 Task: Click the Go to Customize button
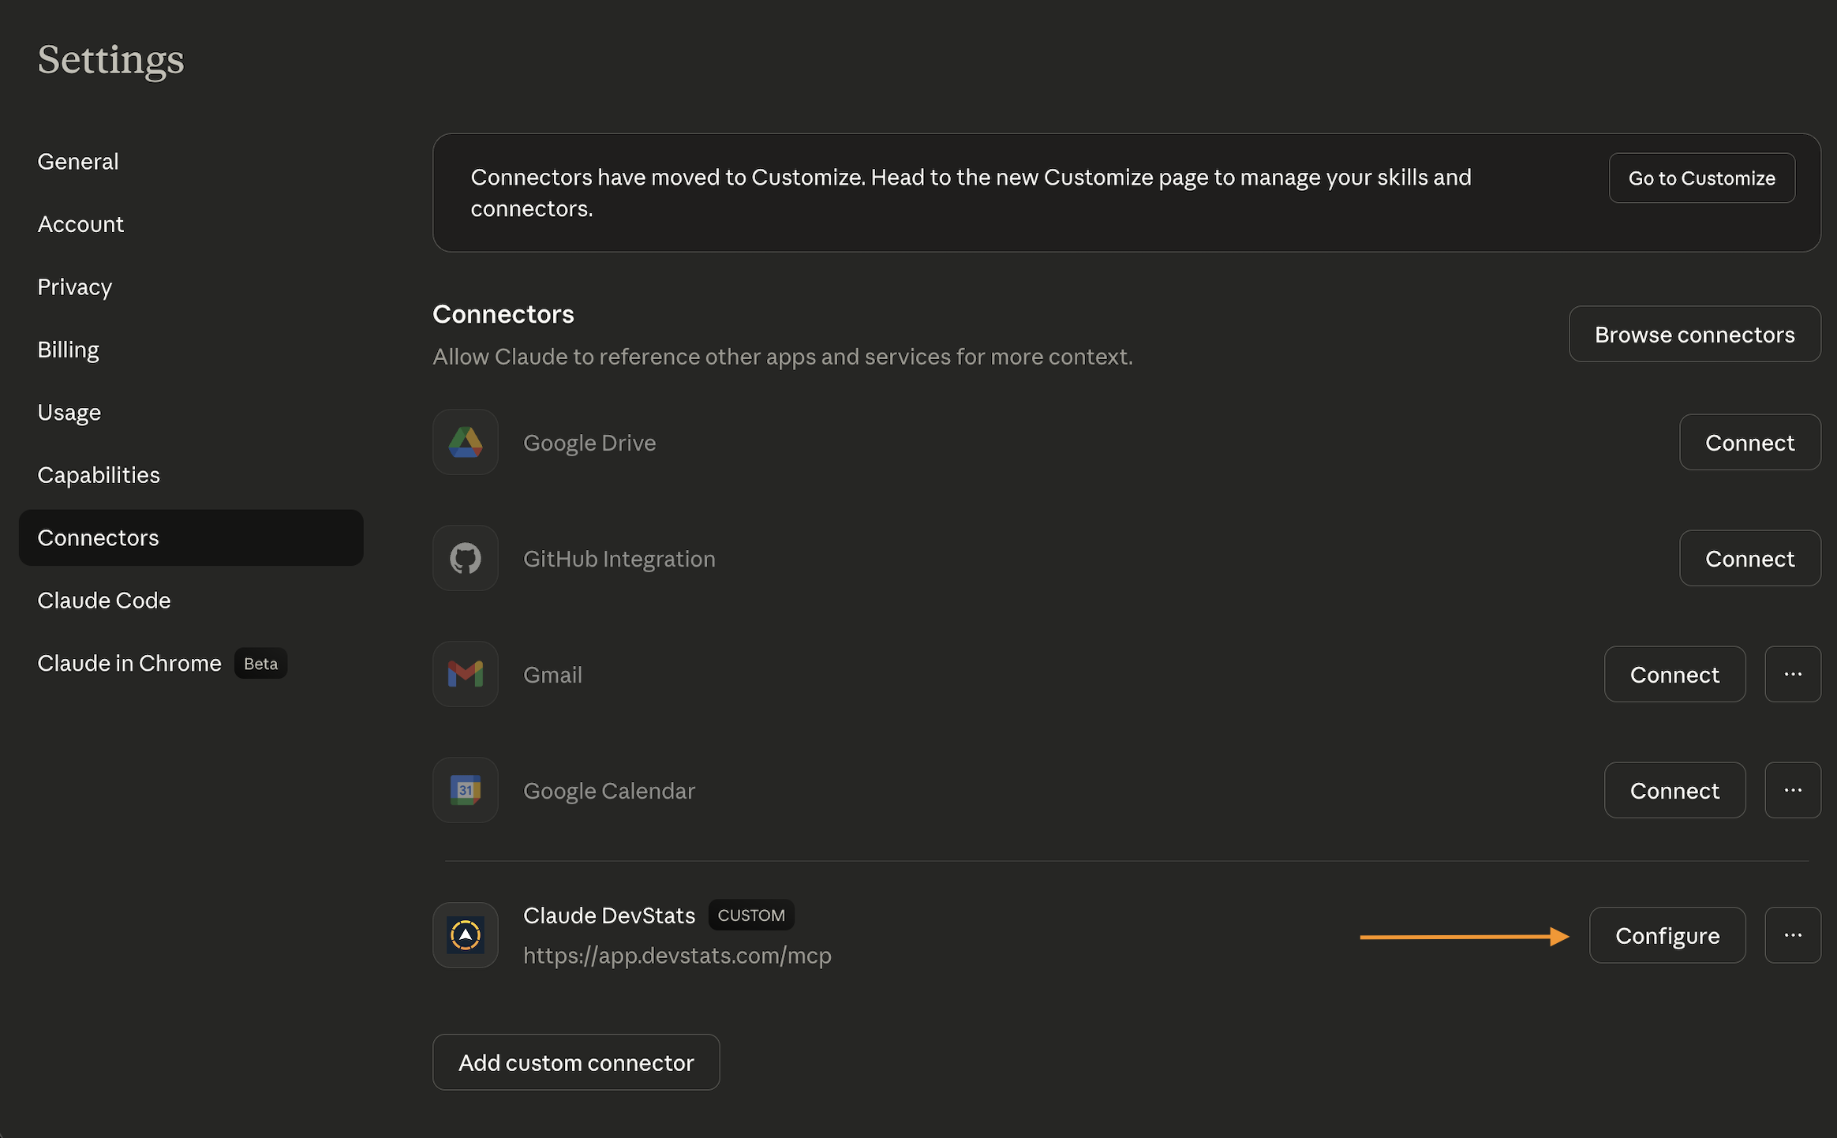coord(1702,178)
